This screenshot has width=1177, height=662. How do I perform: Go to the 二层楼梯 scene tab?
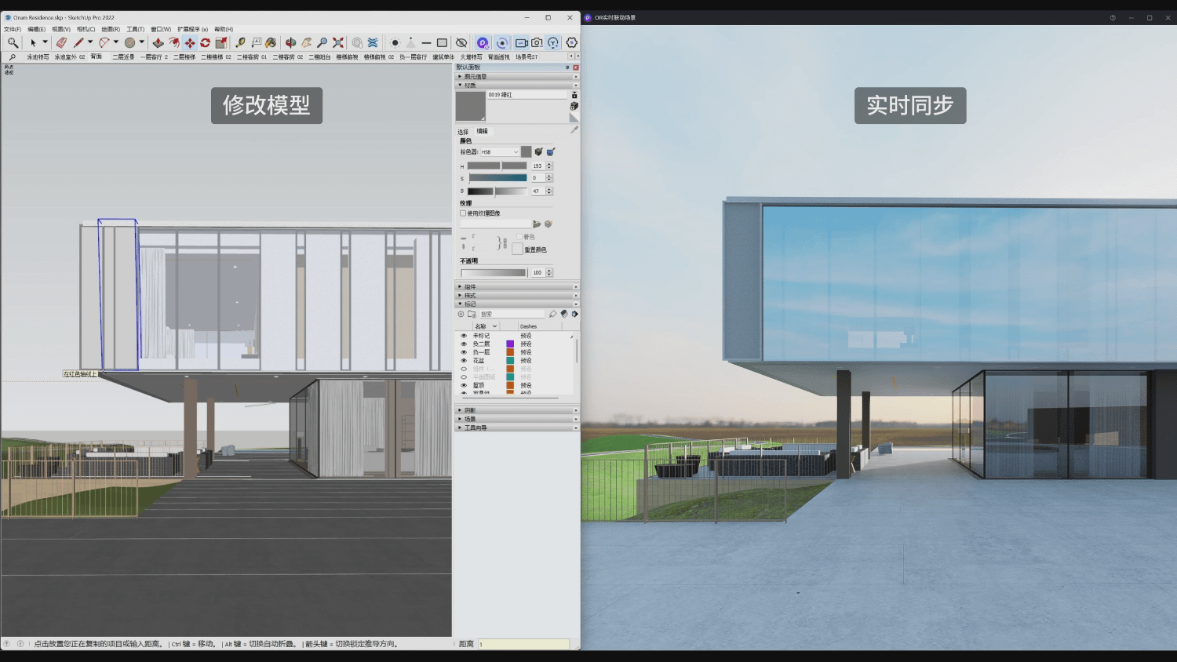pyautogui.click(x=184, y=57)
